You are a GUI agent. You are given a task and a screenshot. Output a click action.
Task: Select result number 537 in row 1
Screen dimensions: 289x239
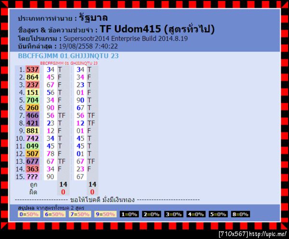pyautogui.click(x=32, y=70)
